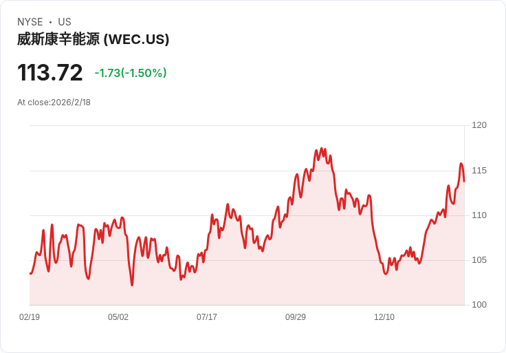The width and height of the screenshot is (506, 353).
Task: Click the 12/10 date on the x-axis
Action: click(x=384, y=317)
